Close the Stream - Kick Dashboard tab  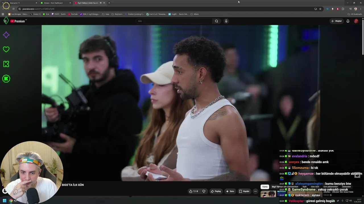coord(70,3)
